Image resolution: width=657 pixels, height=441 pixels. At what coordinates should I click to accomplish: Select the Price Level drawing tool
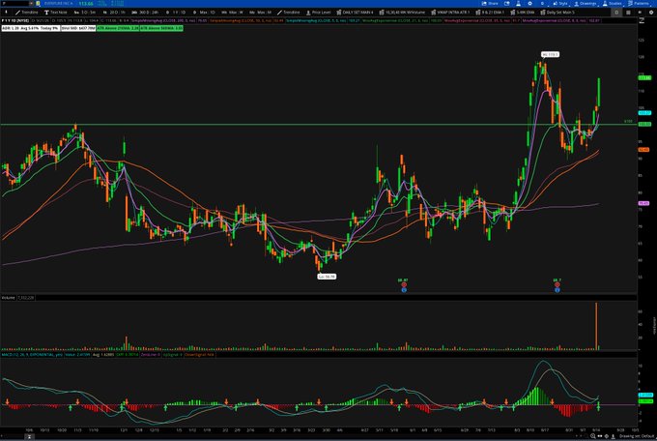coord(319,13)
